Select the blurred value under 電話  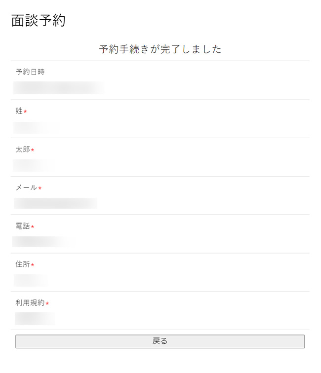click(42, 242)
